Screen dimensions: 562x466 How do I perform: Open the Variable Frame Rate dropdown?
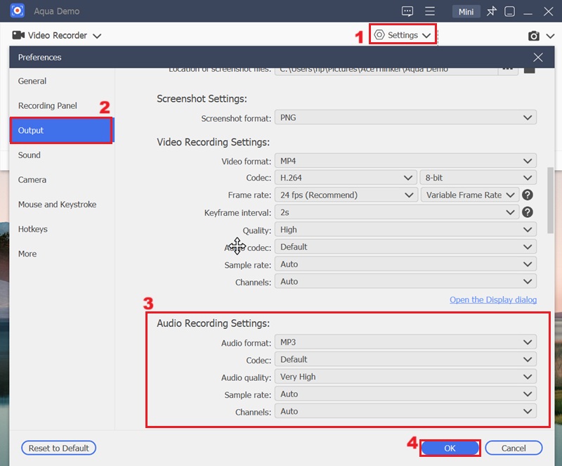click(470, 195)
